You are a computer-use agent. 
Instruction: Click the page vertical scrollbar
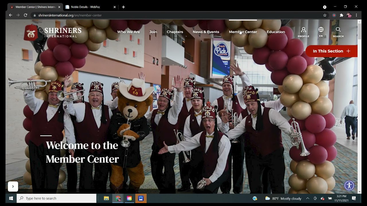click(x=360, y=31)
